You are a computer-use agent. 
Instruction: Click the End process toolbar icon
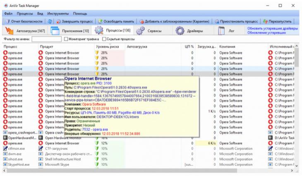coord(58,21)
